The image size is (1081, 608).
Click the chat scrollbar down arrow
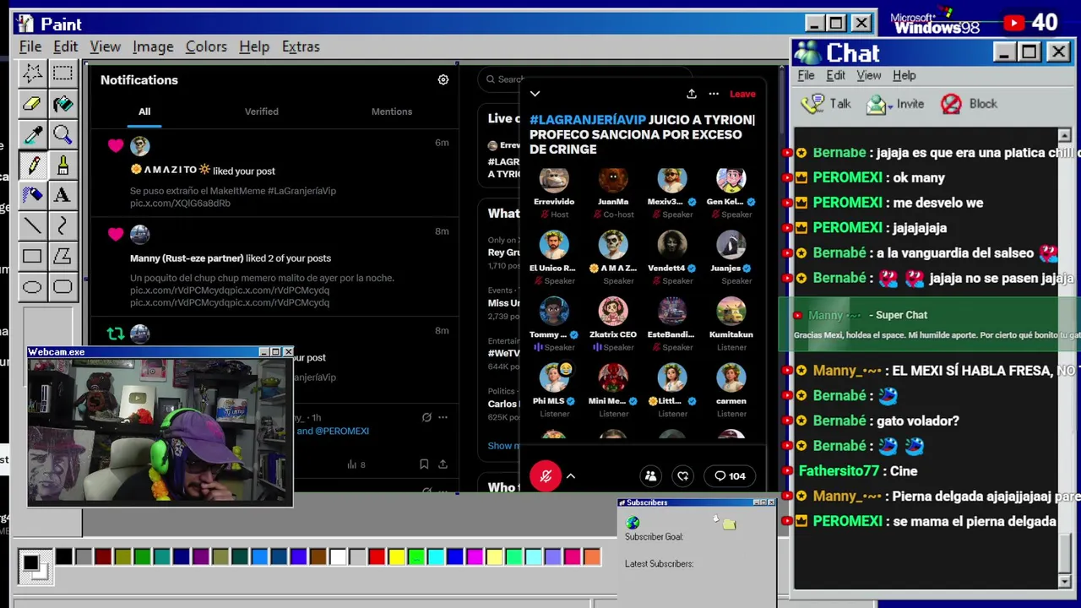coord(1064,582)
